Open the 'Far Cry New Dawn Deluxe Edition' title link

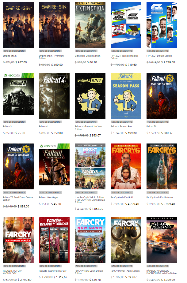(89, 272)
